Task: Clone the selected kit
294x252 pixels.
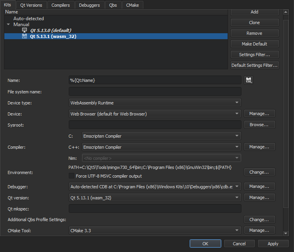Action: (254, 23)
